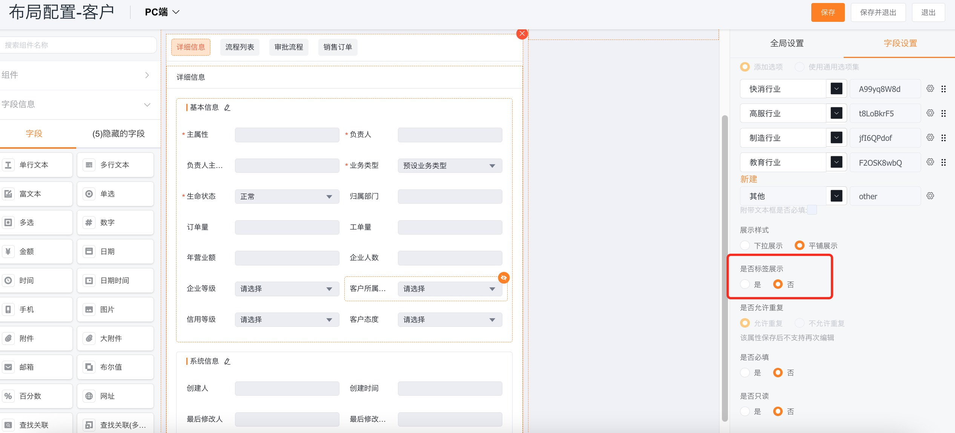
Task: Click the settings panel vertical scrollbar
Action: tap(725, 268)
